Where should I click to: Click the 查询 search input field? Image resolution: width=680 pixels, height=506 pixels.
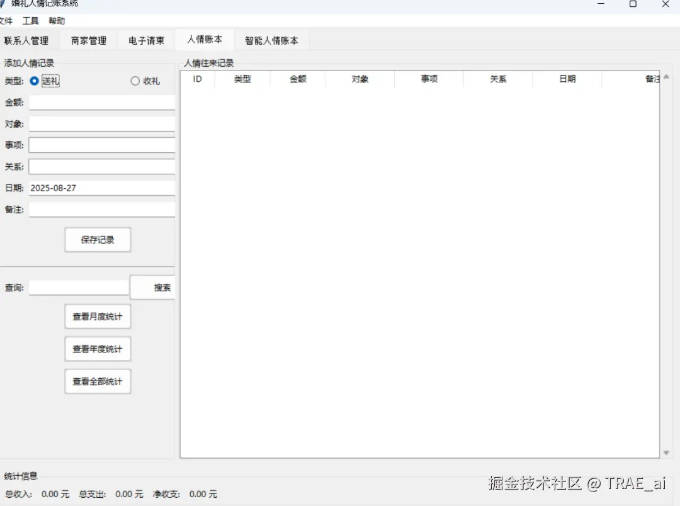[x=79, y=288]
